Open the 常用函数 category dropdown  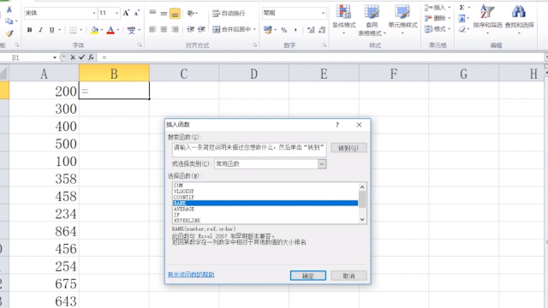pos(322,163)
